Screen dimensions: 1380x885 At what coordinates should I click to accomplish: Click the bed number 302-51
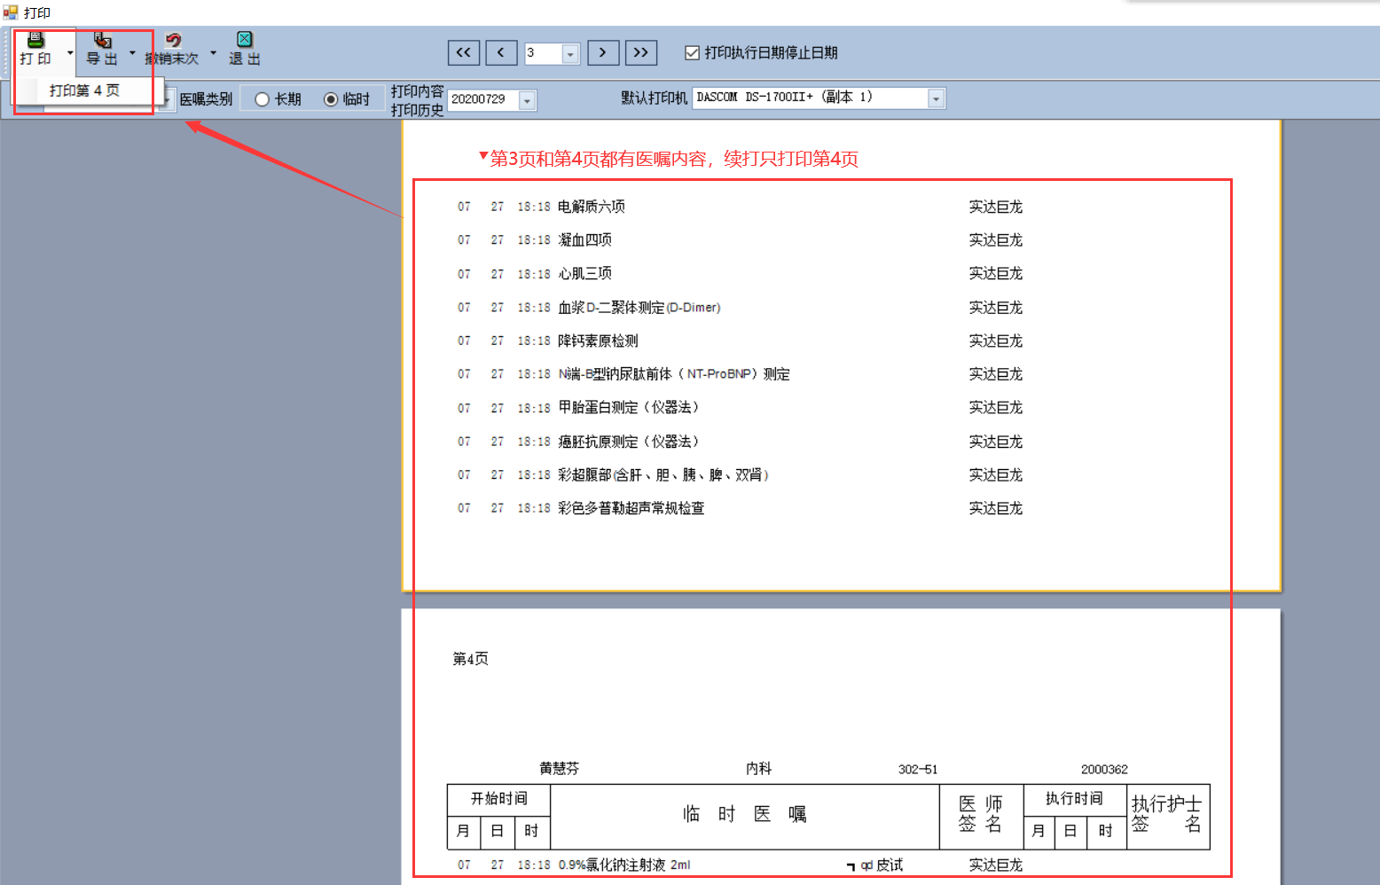(918, 770)
